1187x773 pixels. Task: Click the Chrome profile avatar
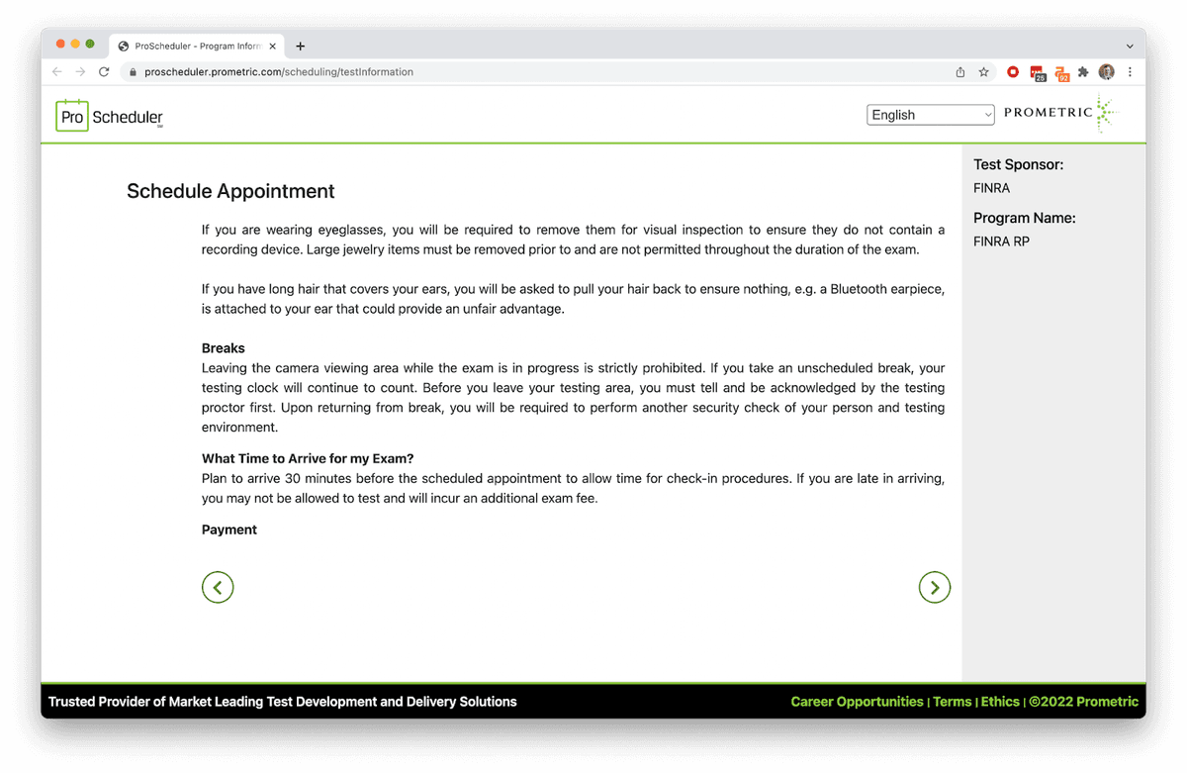[1106, 72]
